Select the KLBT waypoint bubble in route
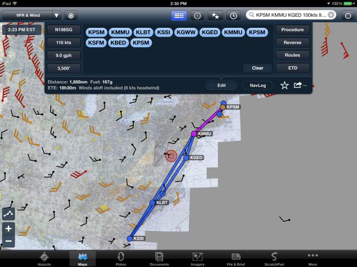This screenshot has width=357, height=267. tap(143, 32)
